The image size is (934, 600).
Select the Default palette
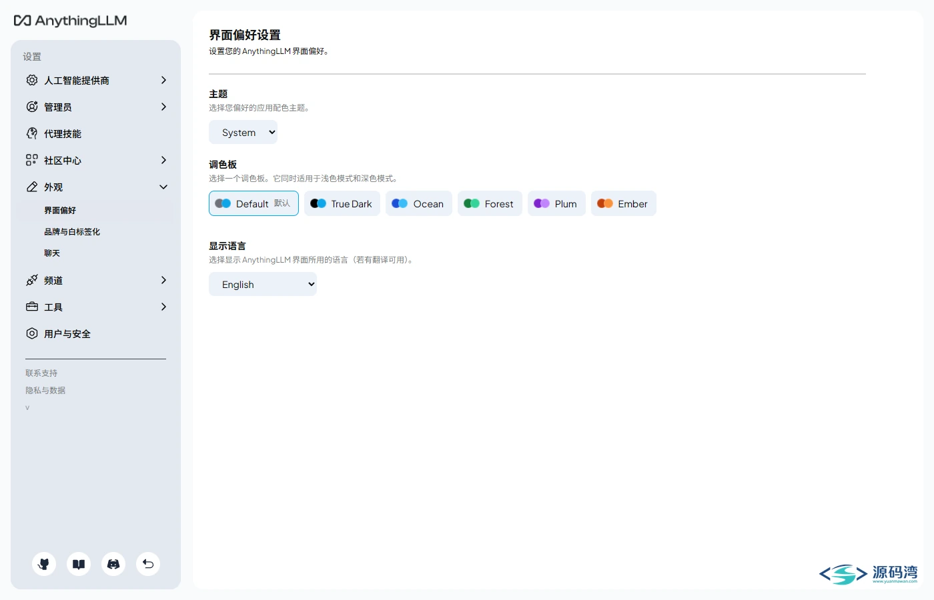254,203
